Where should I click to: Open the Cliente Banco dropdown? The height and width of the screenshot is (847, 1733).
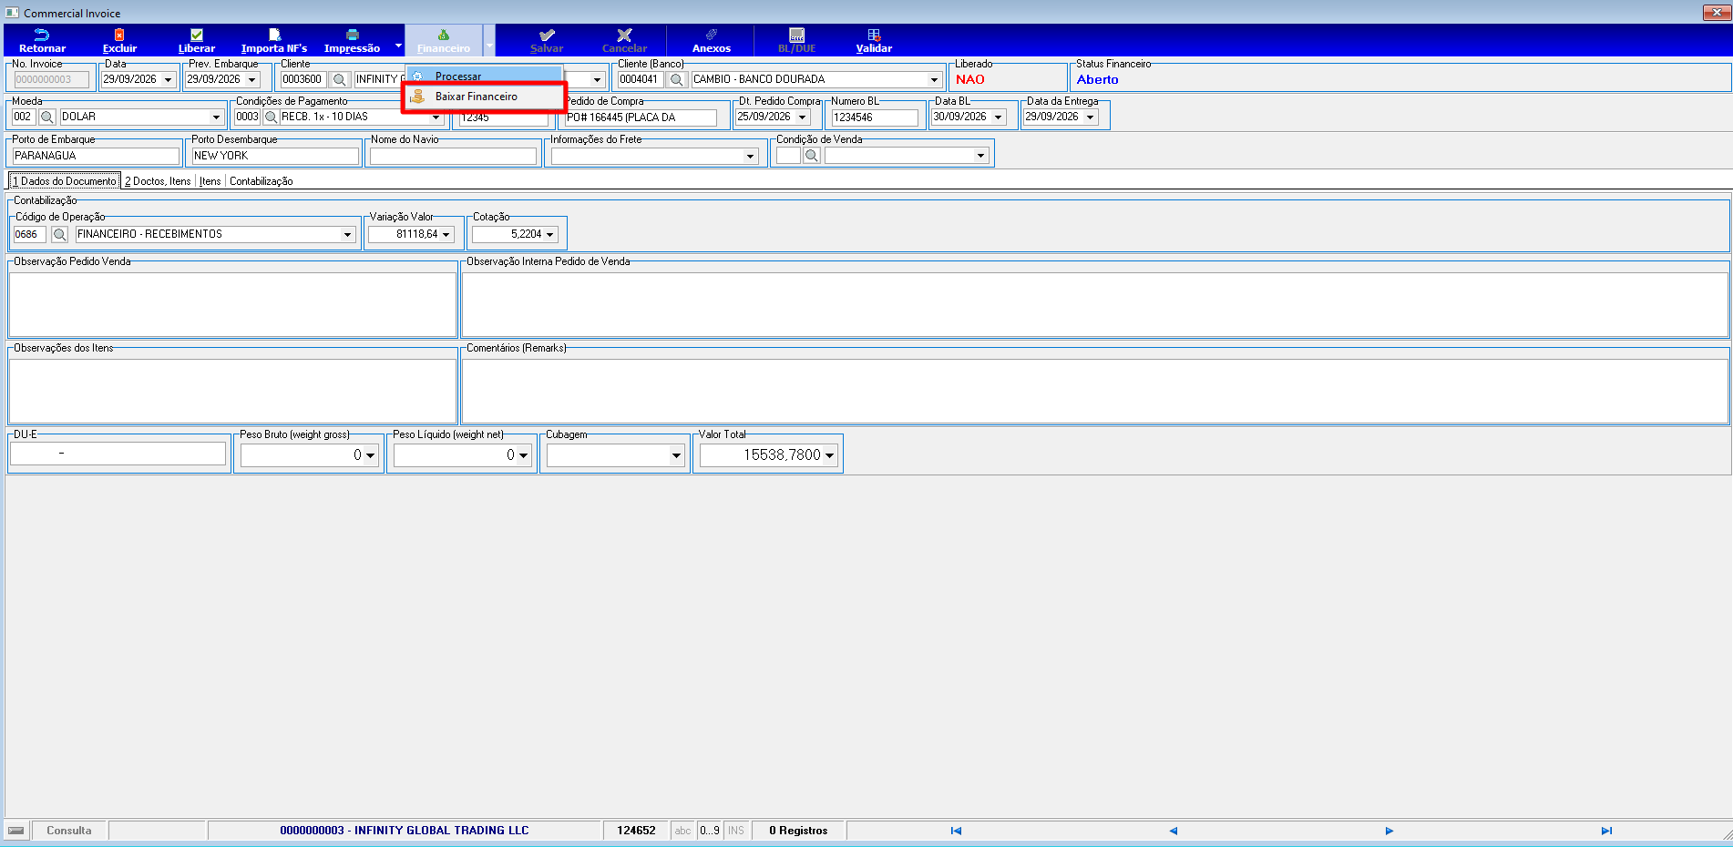pos(934,79)
